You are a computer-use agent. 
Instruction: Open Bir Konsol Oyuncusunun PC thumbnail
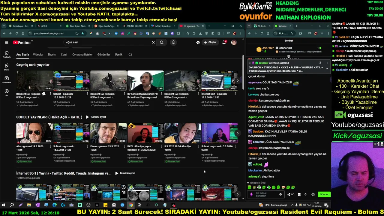(x=145, y=81)
